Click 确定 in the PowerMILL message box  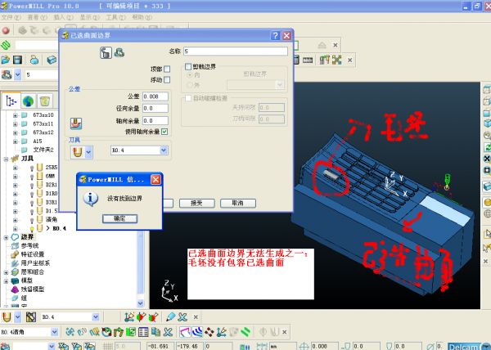coord(119,218)
